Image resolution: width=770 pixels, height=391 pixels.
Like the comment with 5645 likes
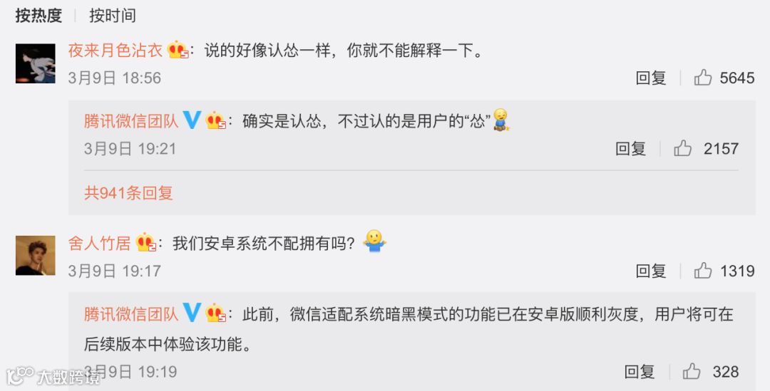(703, 78)
